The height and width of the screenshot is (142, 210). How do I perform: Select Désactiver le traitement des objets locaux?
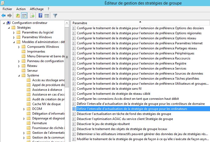coord(122,129)
